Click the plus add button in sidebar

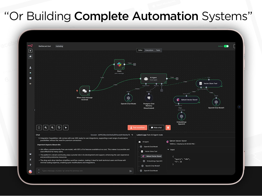click(x=30, y=51)
